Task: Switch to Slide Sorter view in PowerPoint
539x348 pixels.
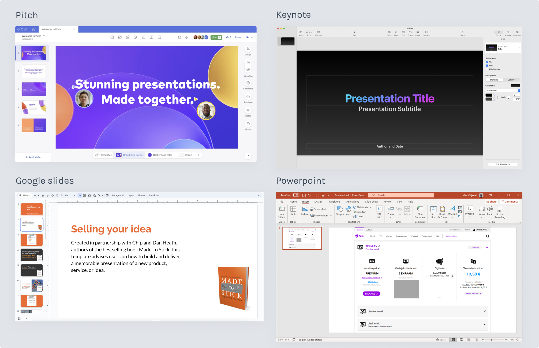Action: click(x=461, y=339)
